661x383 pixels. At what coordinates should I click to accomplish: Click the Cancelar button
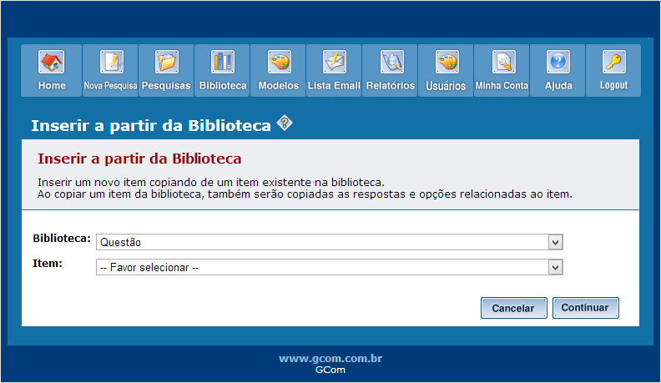(514, 308)
